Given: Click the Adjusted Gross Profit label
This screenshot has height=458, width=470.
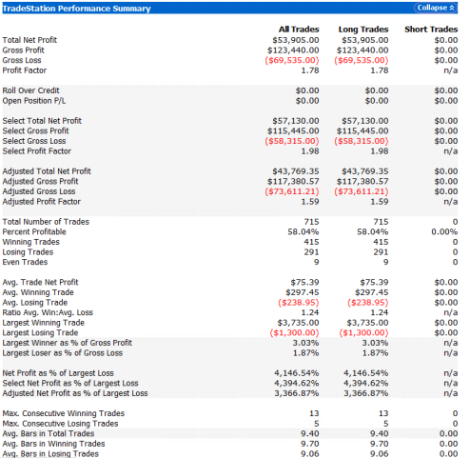Looking at the screenshot, I should pos(40,181).
